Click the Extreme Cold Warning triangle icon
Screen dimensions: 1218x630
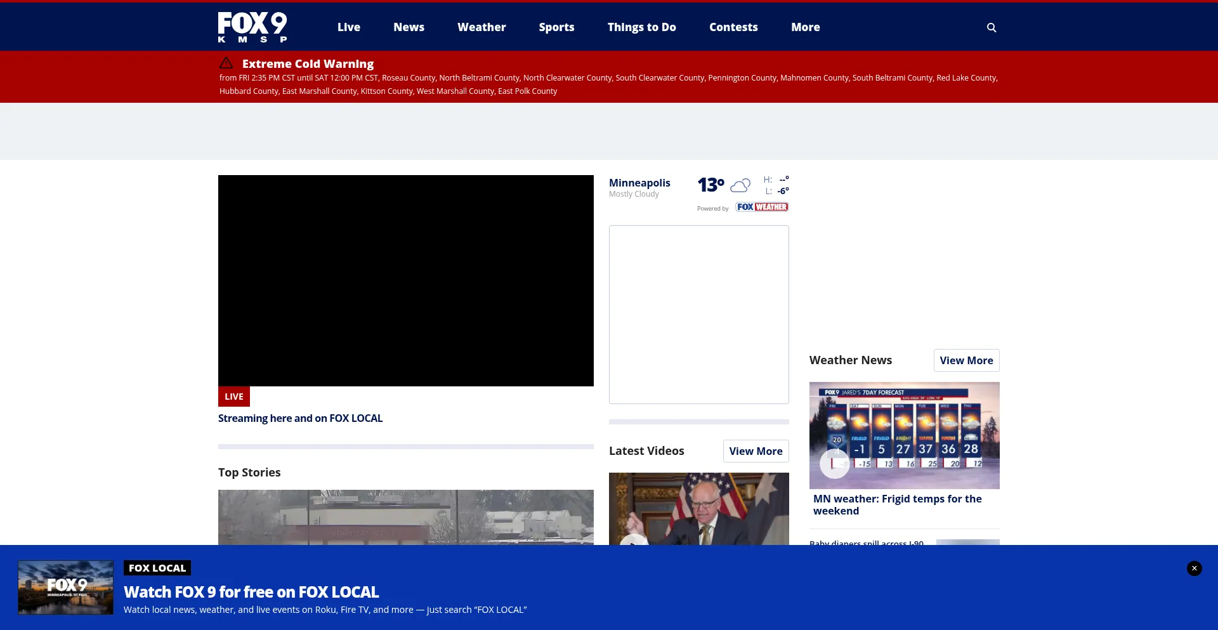pos(226,63)
